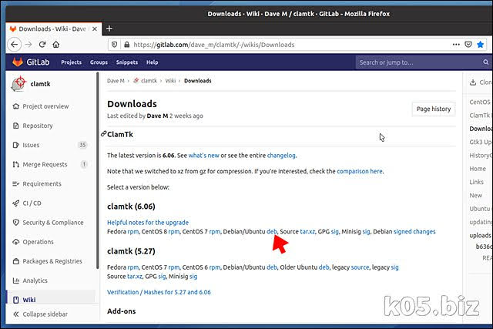
Task: Click the Security & Compliance shield icon
Action: (x=15, y=223)
